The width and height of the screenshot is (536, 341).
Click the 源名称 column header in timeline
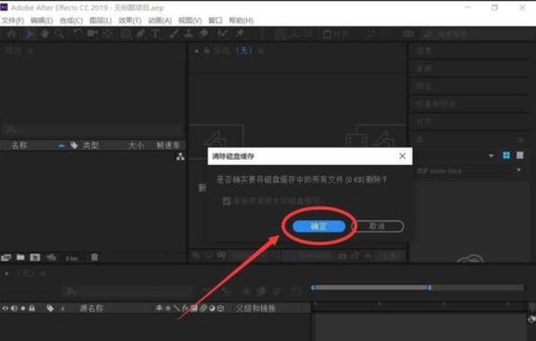pyautogui.click(x=91, y=308)
